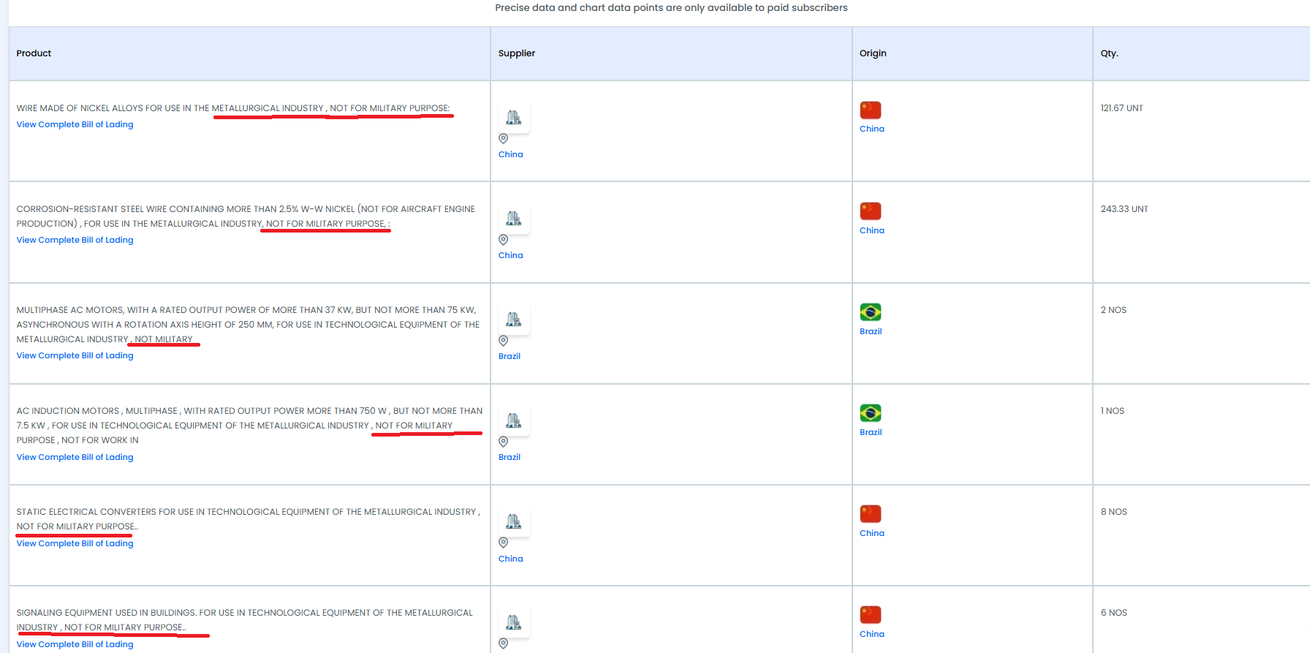Open View Complete Bill of Lading for signaling equipment
1310x653 pixels.
tap(75, 644)
